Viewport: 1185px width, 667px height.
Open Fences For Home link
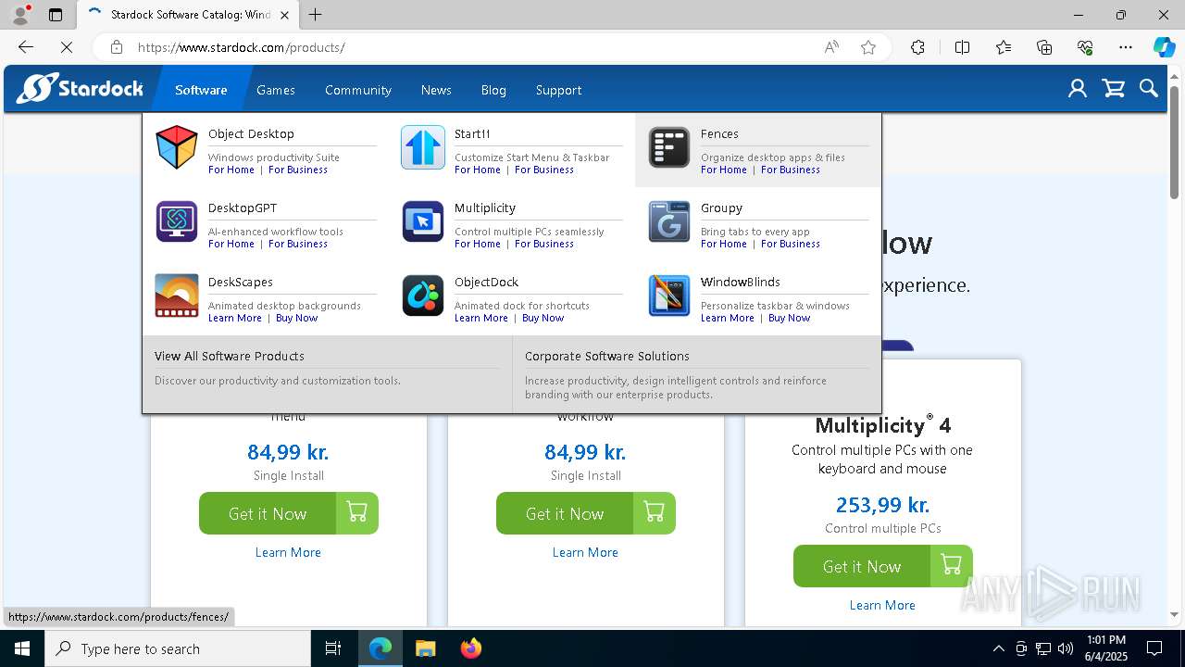pos(724,170)
